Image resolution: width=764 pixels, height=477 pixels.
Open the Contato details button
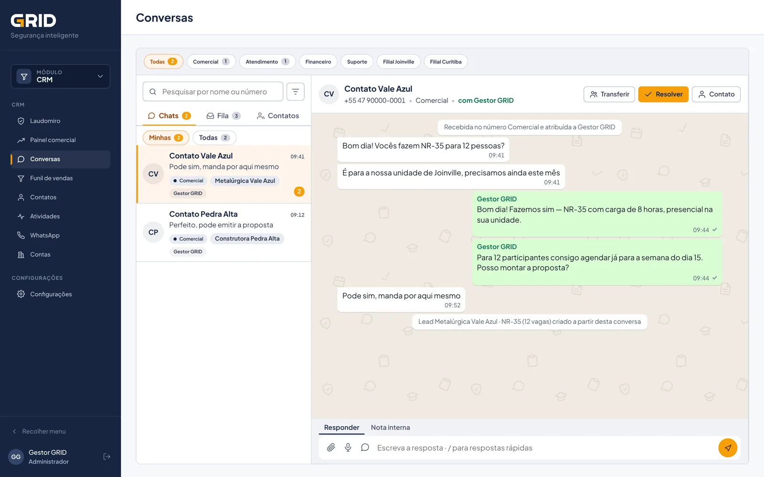click(x=716, y=94)
